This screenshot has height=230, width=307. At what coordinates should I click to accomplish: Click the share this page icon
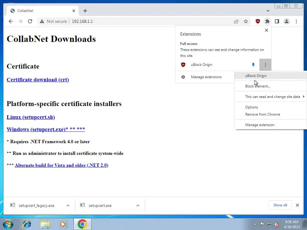236,21
